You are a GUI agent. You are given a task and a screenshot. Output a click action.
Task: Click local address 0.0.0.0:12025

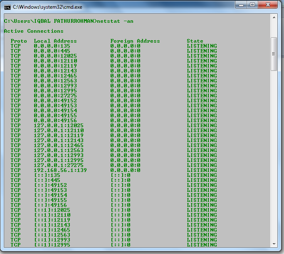55,56
